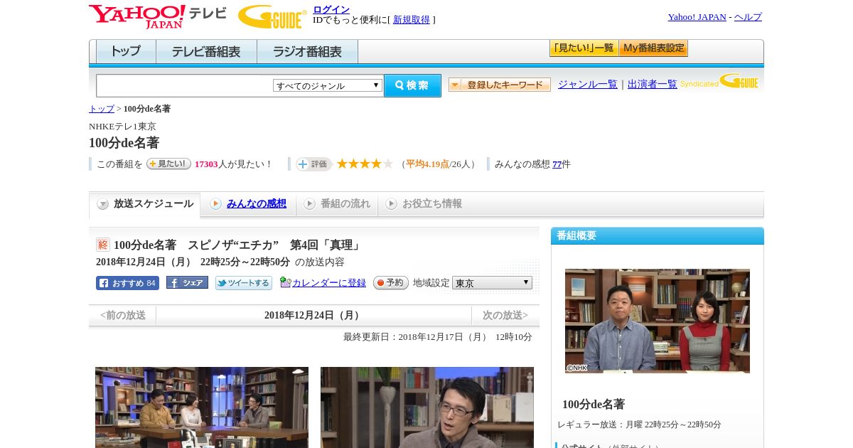Image resolution: width=853 pixels, height=448 pixels.
Task: Click the 17303 viewers count text
Action: coord(206,164)
